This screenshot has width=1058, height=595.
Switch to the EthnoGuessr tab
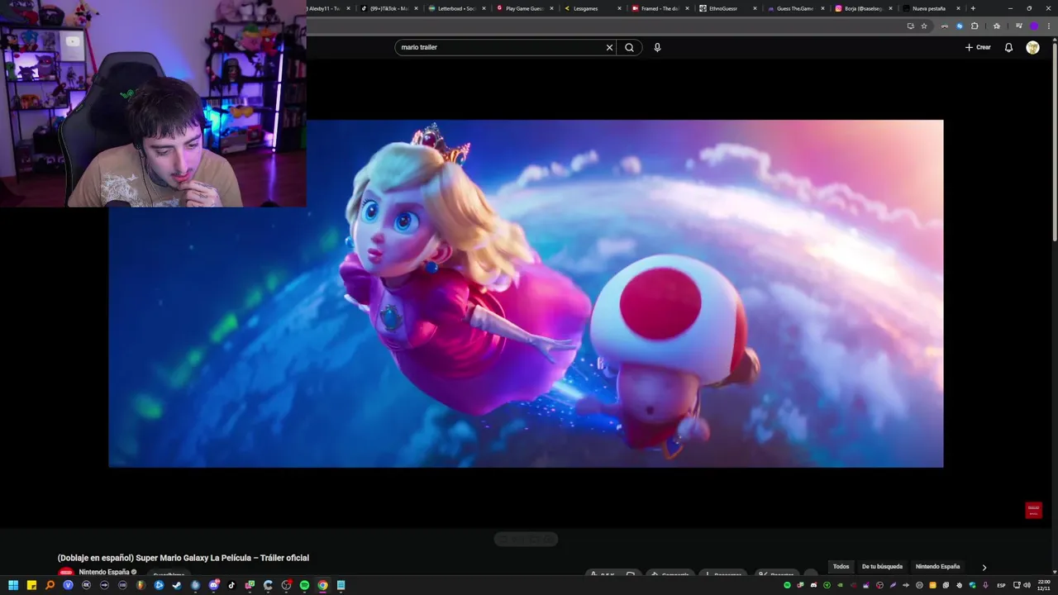(727, 8)
